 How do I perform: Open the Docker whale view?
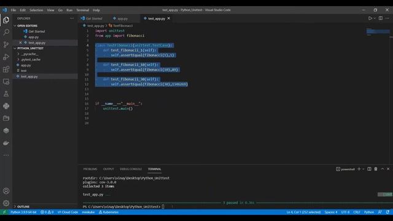[x=6, y=143]
